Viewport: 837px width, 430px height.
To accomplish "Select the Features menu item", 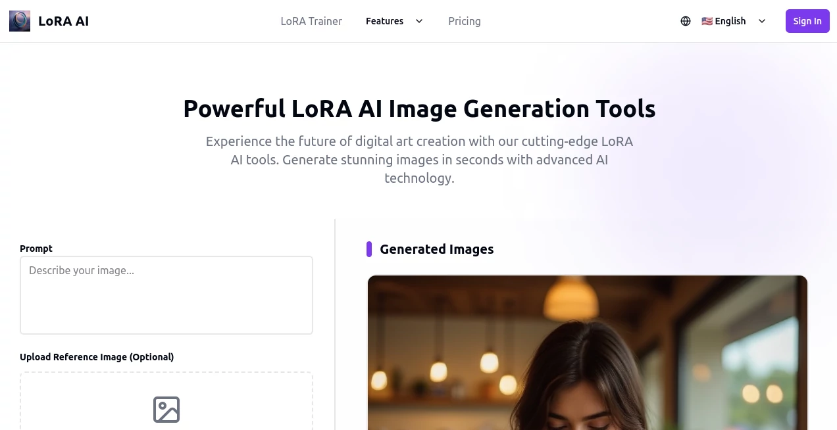I will click(x=384, y=20).
